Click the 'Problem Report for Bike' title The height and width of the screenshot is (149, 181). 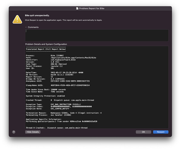[x=92, y=8]
